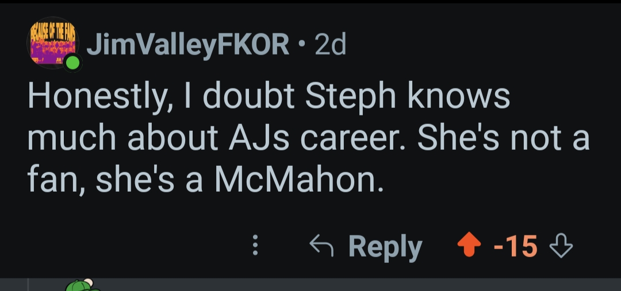Tap the word Steph in the comment
Viewport: 621px width, 291px height.
point(351,98)
